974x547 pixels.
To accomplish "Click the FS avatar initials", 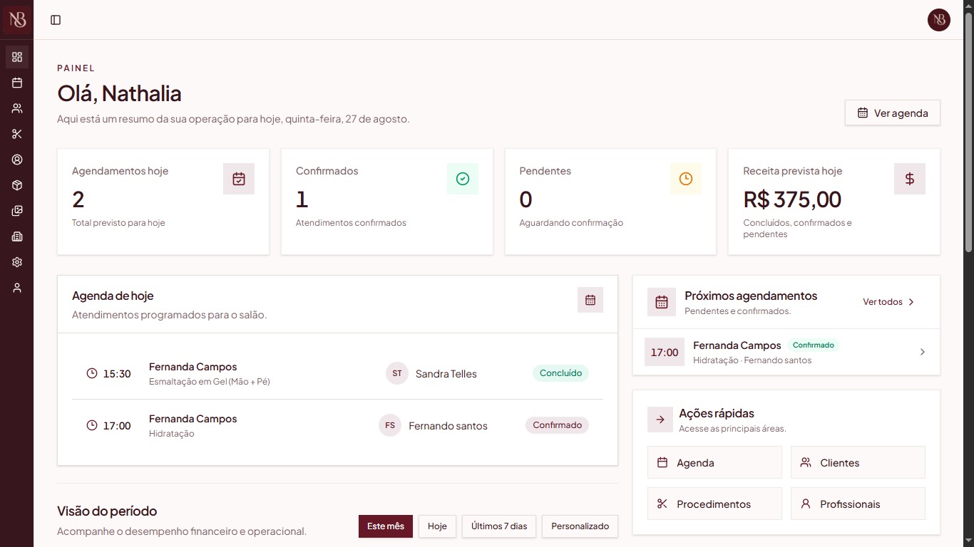I will coord(390,425).
